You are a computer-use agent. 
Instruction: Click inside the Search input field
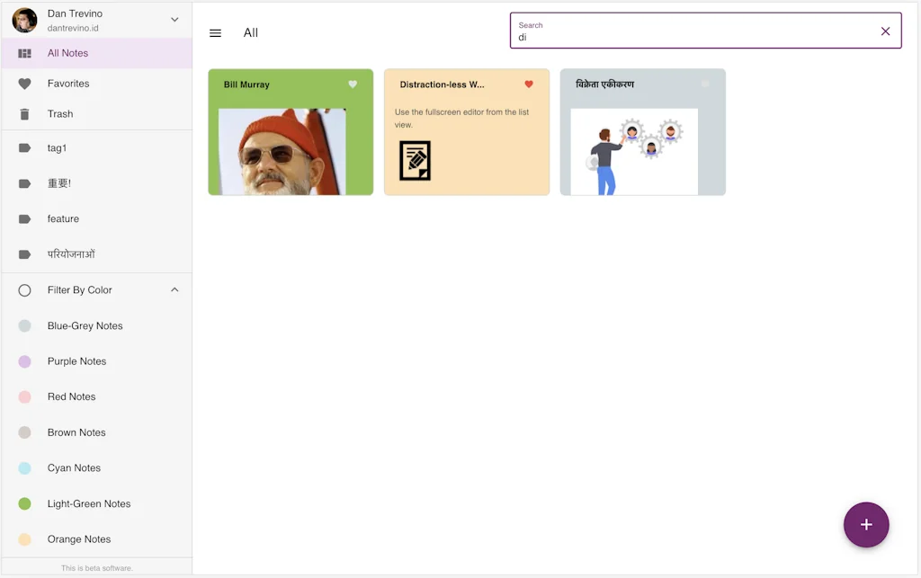pyautogui.click(x=693, y=36)
